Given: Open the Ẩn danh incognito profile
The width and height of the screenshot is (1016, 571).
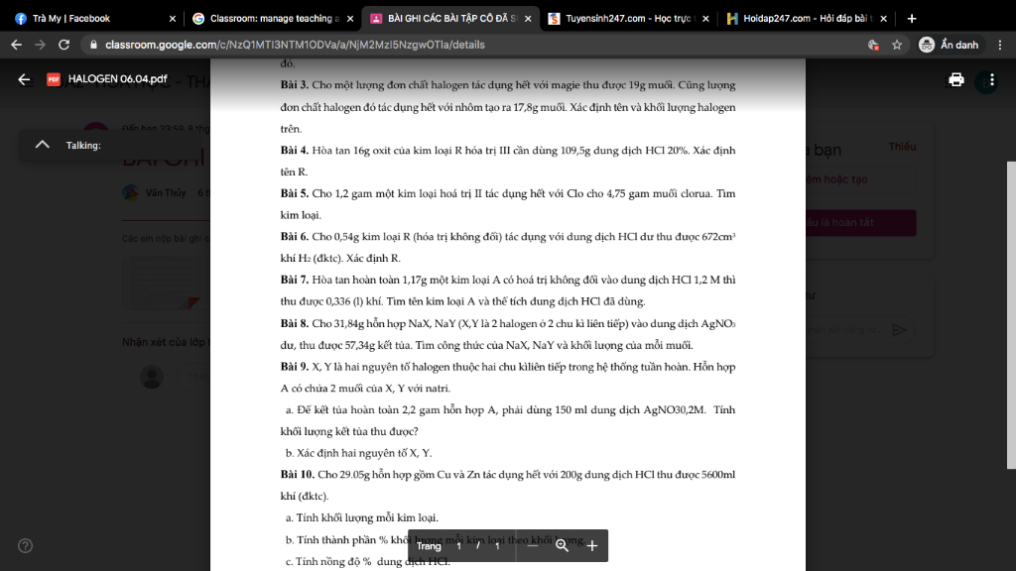Looking at the screenshot, I should [x=950, y=45].
